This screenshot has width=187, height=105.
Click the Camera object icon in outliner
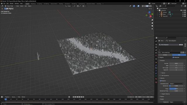point(162,12)
